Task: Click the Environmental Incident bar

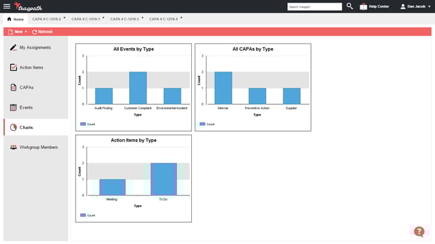Action: click(172, 96)
